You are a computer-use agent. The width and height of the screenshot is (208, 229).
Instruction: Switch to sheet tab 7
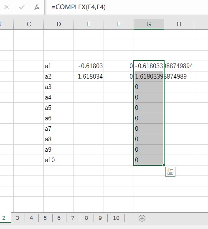pos(73,218)
